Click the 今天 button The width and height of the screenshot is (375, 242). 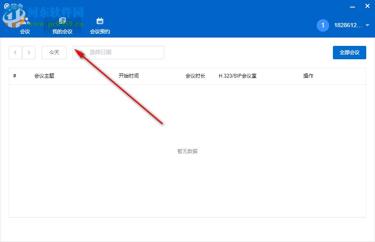coord(54,53)
